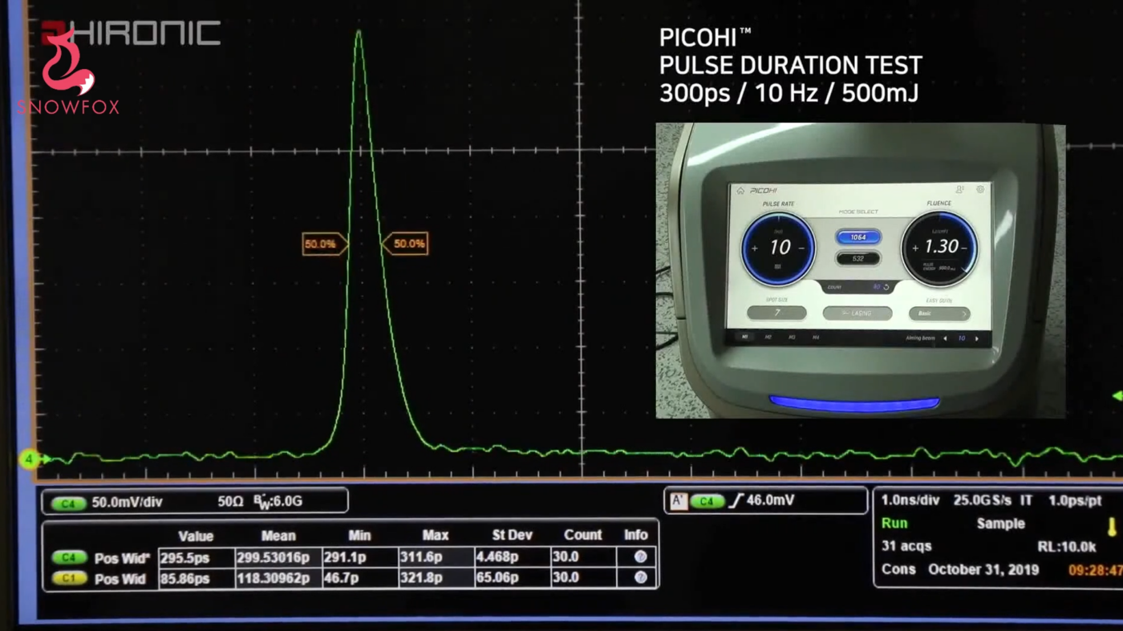Click the 295.5ps value cell
Viewport: 1123px width, 631px height.
pyautogui.click(x=196, y=557)
